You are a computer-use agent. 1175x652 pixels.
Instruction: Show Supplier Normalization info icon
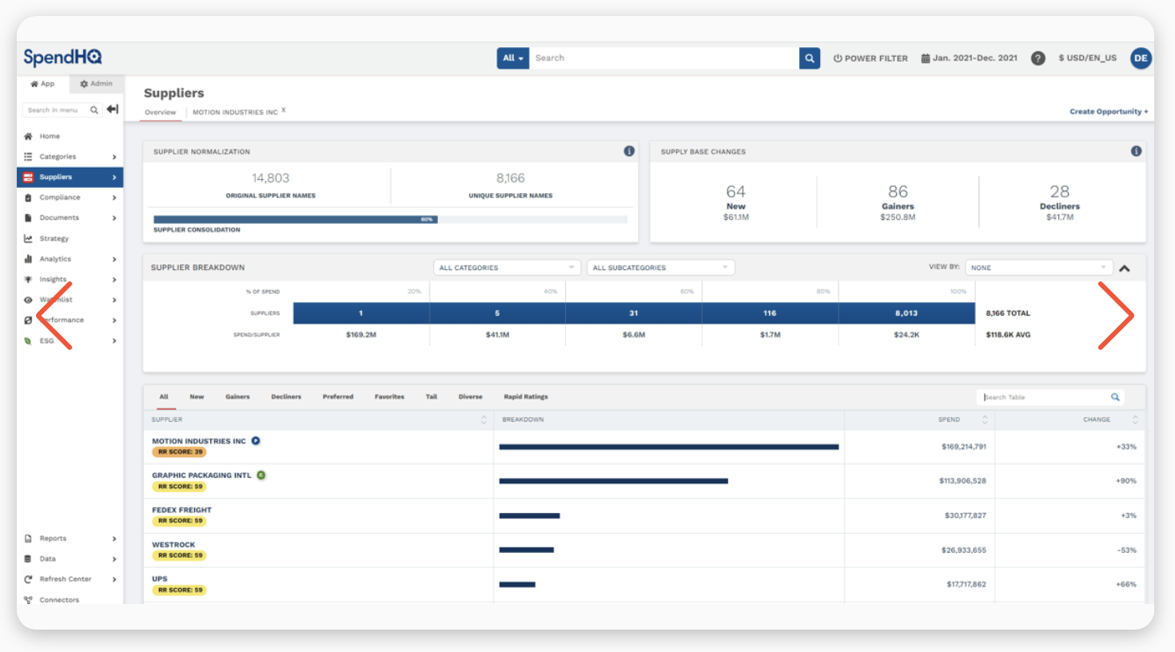coord(629,151)
